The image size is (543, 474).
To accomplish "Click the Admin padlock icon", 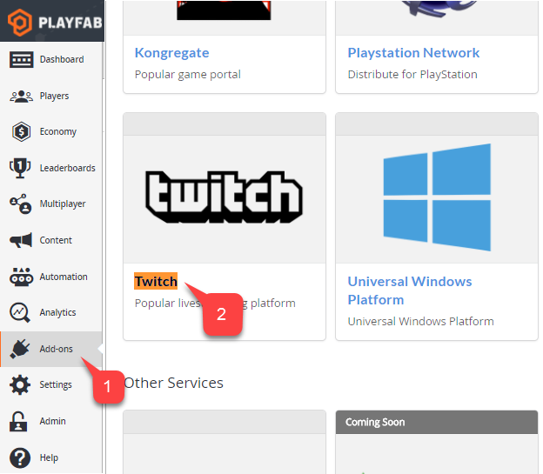I will tap(18, 421).
